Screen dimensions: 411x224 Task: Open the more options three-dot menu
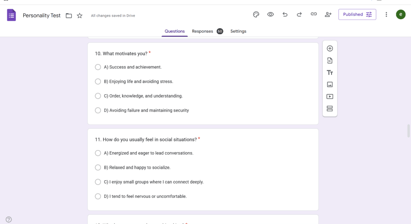[x=386, y=14]
